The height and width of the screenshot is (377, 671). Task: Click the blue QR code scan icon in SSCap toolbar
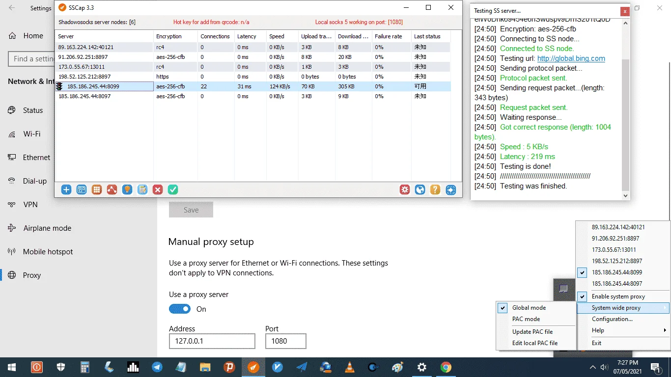click(82, 189)
